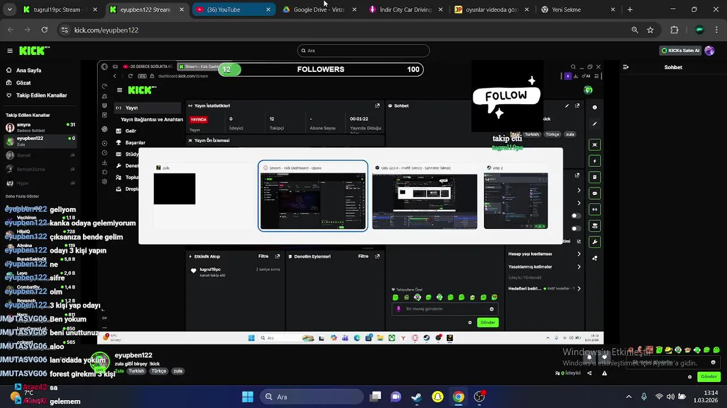The image size is (727, 408).
Task: Open Chrome from the Windows taskbar
Action: click(458, 397)
